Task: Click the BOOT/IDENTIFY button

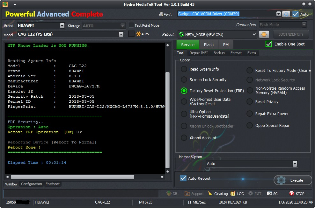Action: click(x=291, y=34)
